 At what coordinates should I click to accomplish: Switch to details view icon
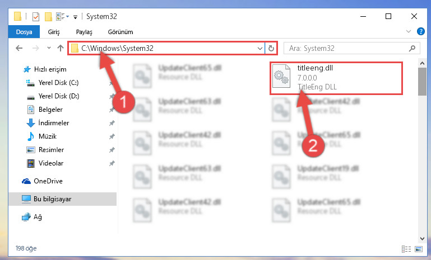(406, 249)
